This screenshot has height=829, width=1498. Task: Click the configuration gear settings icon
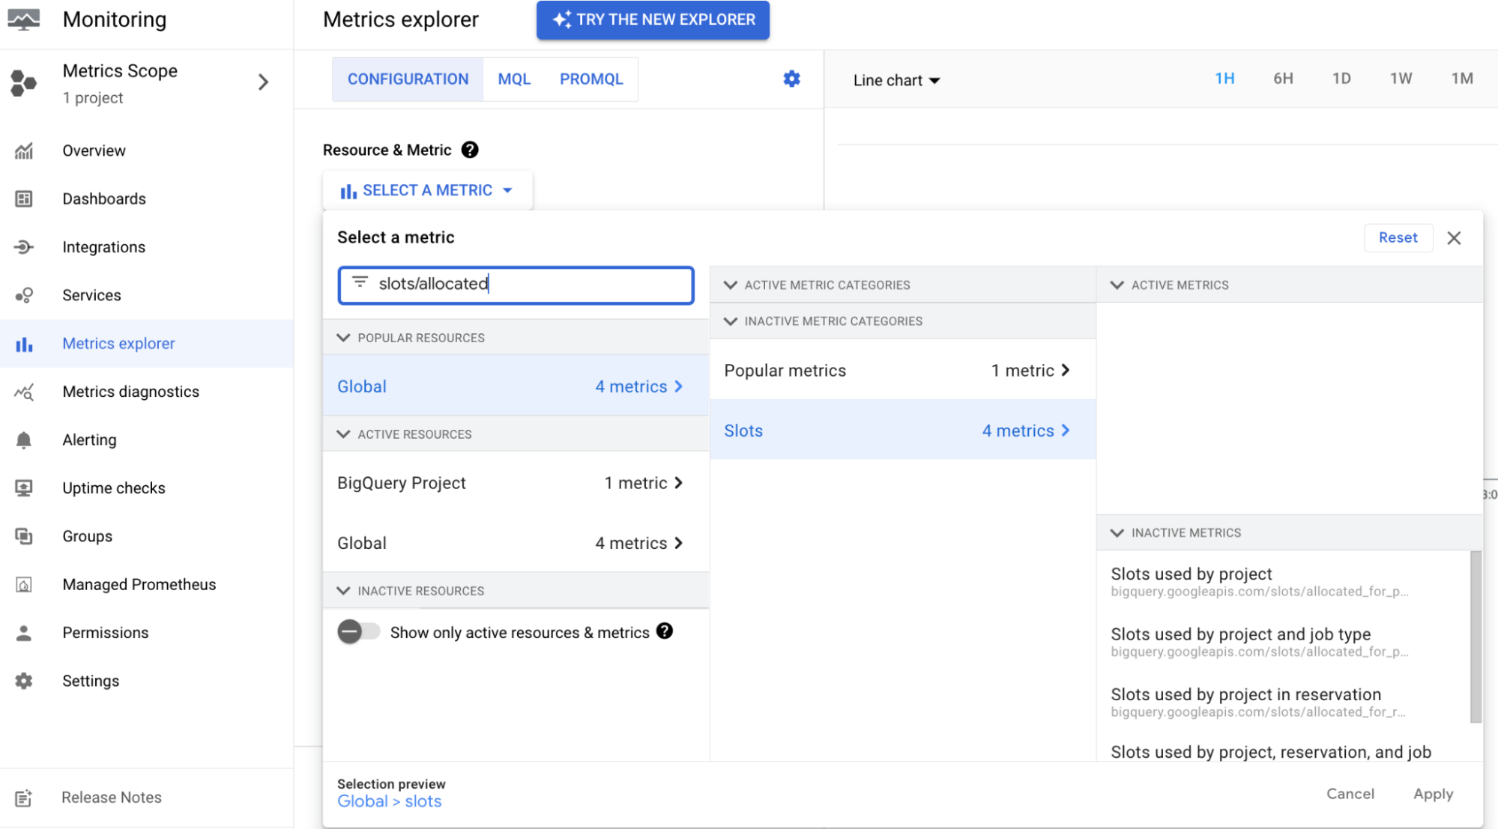792,79
